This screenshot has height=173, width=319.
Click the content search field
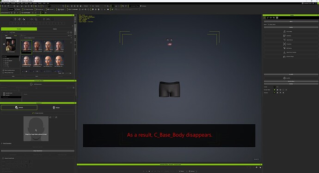click(44, 35)
